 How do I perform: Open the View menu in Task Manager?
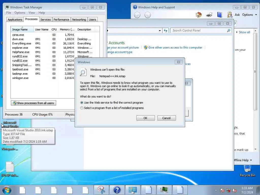pyautogui.click(x=32, y=13)
